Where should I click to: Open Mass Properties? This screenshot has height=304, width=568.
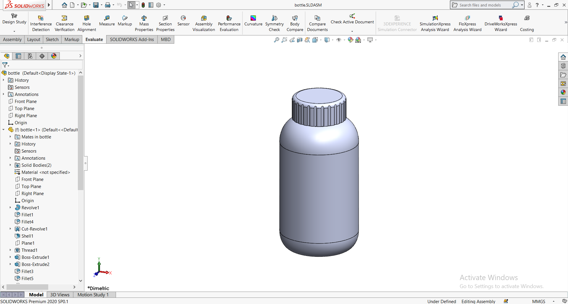pos(144,23)
